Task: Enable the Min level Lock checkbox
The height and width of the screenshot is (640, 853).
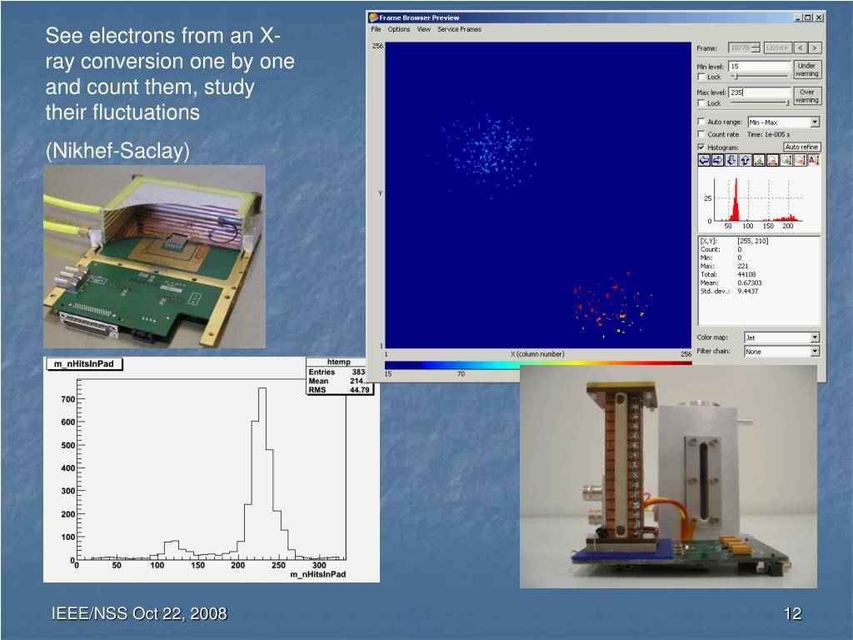Action: (x=701, y=77)
